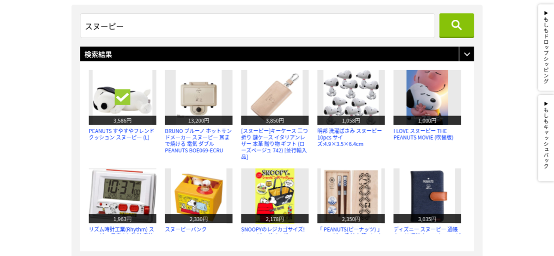Click the green magnifying glass search button
Viewport: 554px width, 256px height.
click(x=456, y=25)
